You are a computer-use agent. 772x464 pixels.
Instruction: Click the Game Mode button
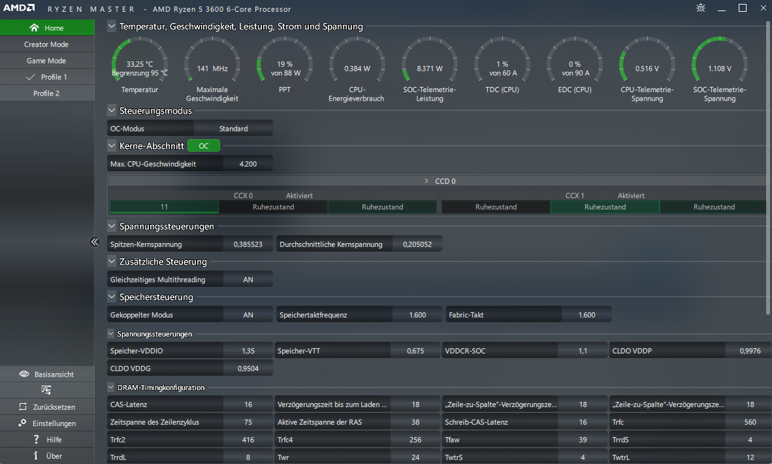point(47,61)
